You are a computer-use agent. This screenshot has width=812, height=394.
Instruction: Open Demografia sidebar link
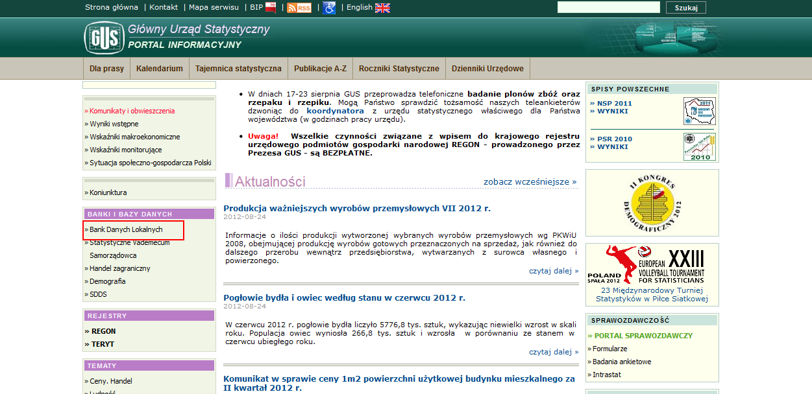click(107, 281)
